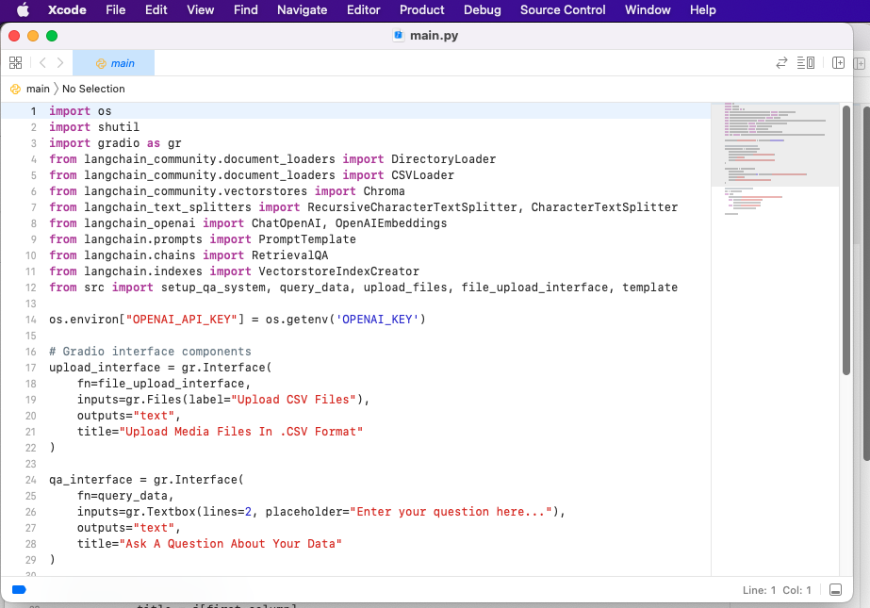Image resolution: width=870 pixels, height=608 pixels.
Task: Click "fn=file_upload_interface," on line 18
Action: (x=164, y=384)
